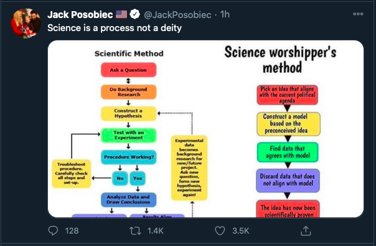
Task: Click the 1h timestamp link
Action: click(x=225, y=14)
